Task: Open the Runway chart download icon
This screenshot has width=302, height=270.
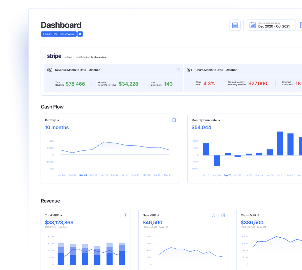Action: [174, 120]
